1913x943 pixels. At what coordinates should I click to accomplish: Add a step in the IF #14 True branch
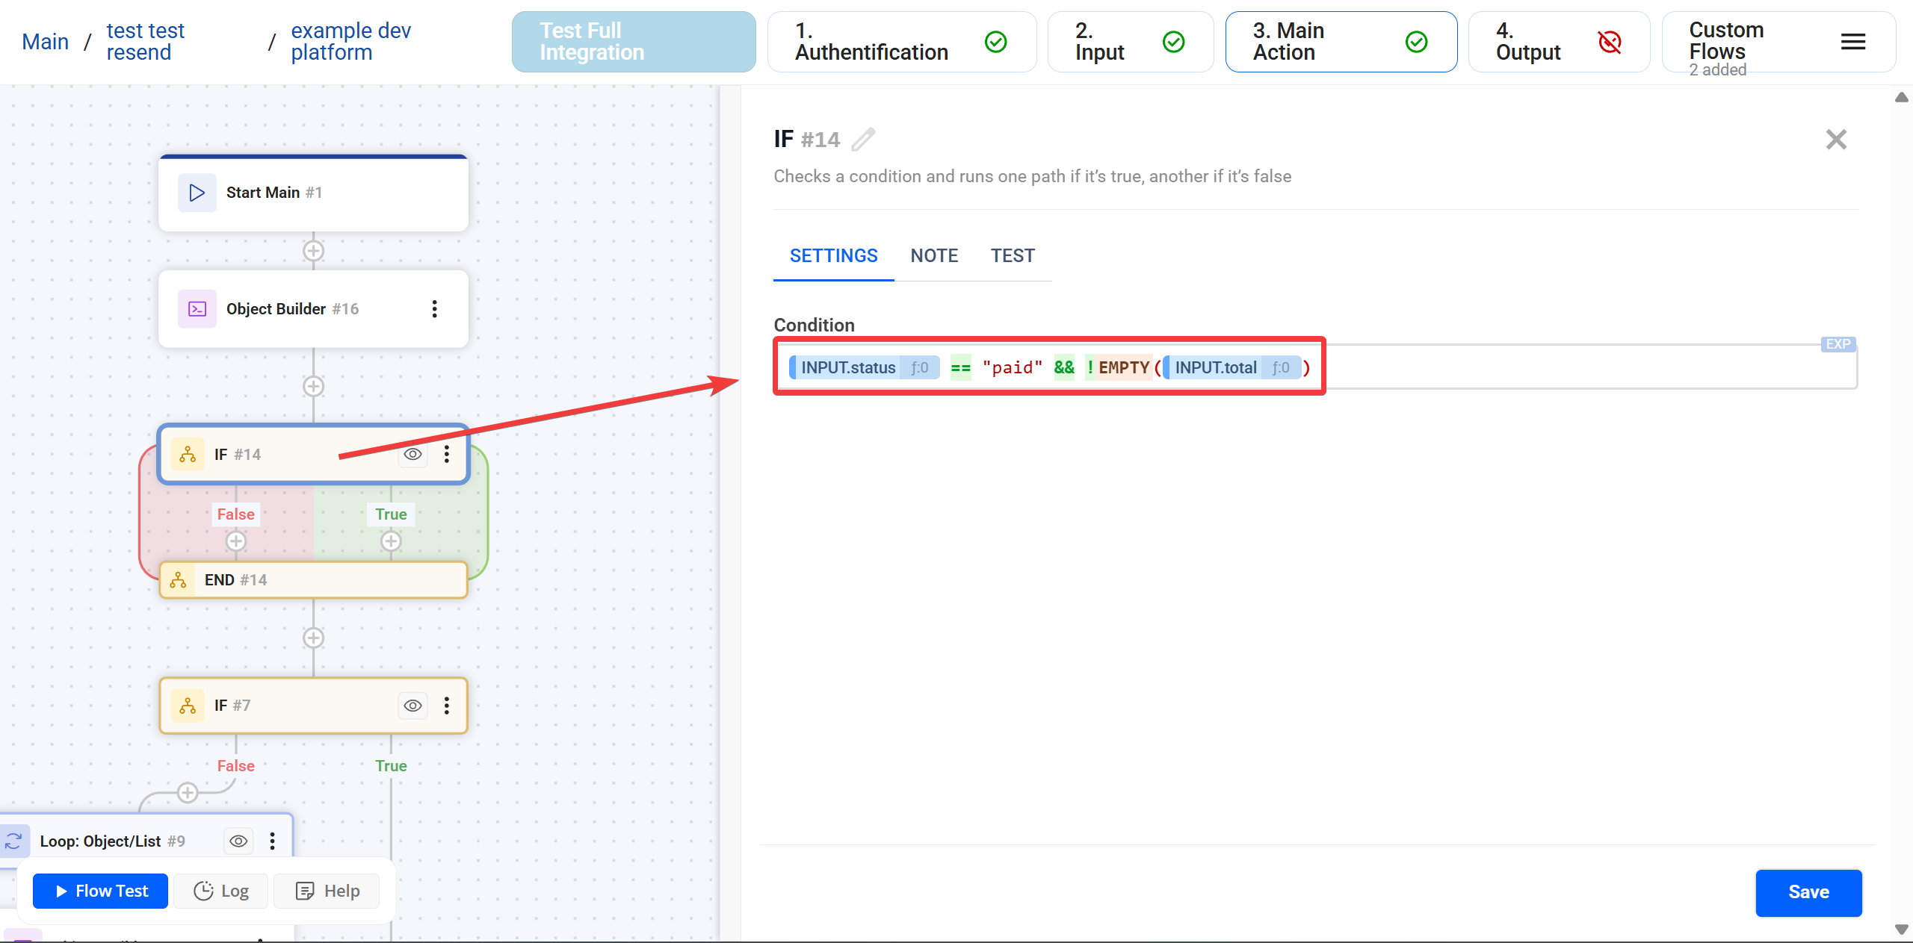point(391,541)
